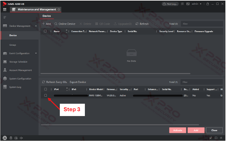This screenshot has height=141, width=226.
Task: Click the Not Logged cloud button
Action: coord(170,4)
